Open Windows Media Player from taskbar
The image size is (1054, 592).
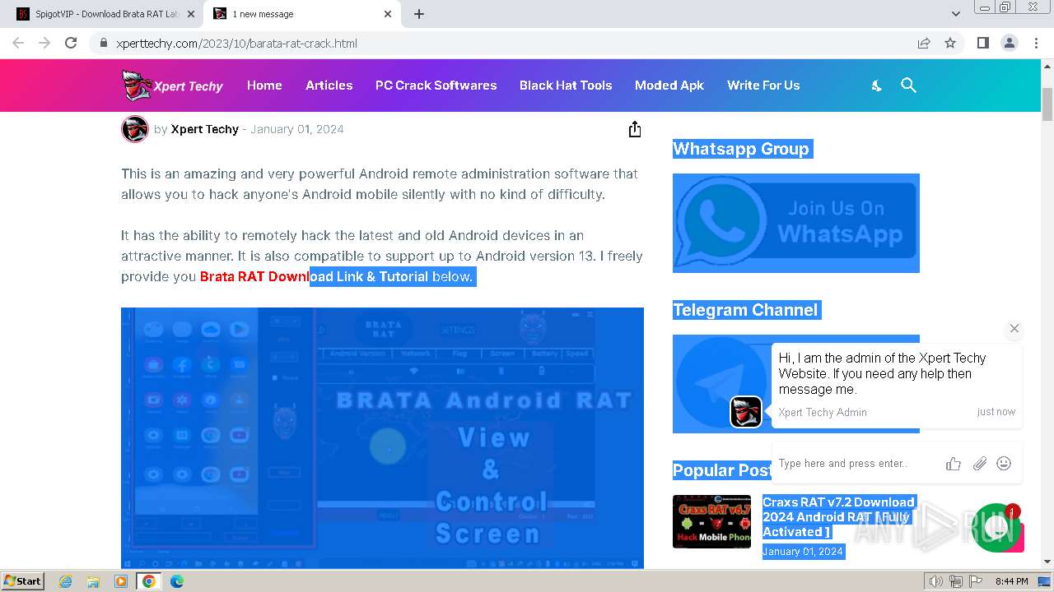pyautogui.click(x=121, y=581)
